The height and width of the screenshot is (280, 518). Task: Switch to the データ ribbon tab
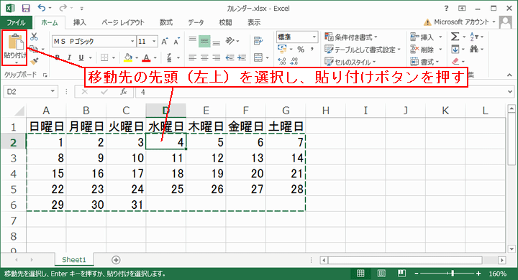pyautogui.click(x=196, y=22)
